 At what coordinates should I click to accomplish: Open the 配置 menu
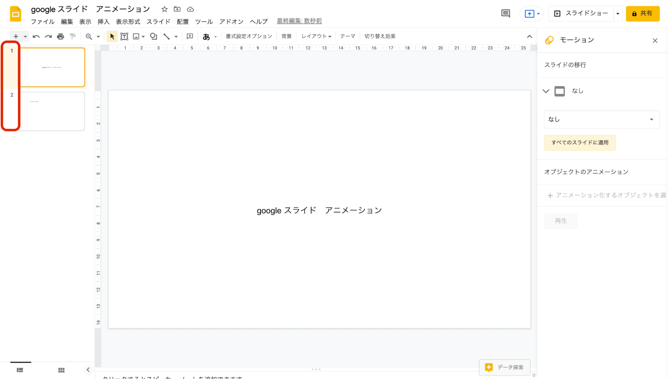coord(183,22)
